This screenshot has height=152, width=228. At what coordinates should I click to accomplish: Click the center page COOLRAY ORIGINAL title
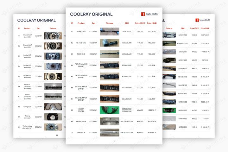(91, 14)
